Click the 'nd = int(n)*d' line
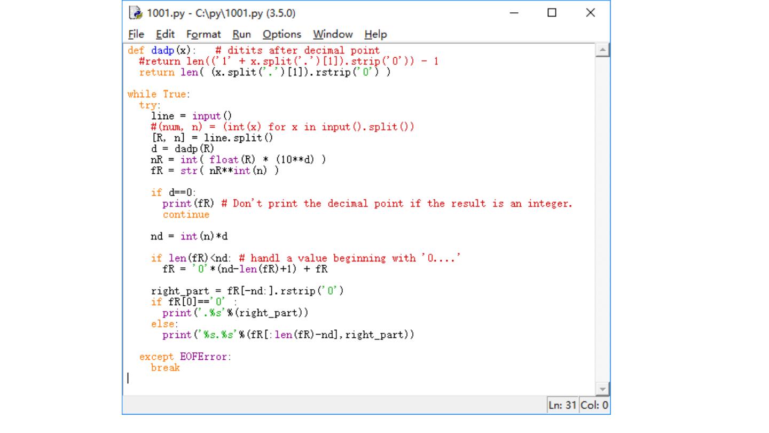Screen dimensions: 769x433 pos(190,236)
